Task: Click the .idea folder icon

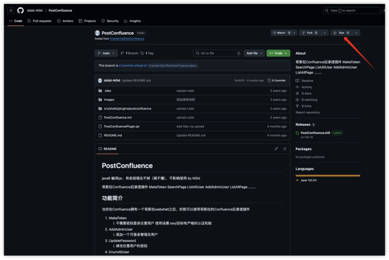Action: coord(100,91)
